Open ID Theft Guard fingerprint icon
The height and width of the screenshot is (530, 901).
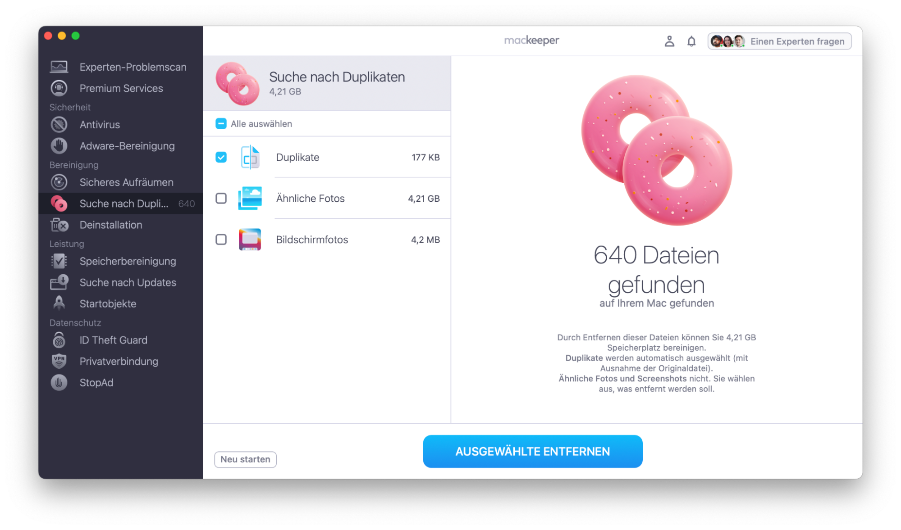59,340
